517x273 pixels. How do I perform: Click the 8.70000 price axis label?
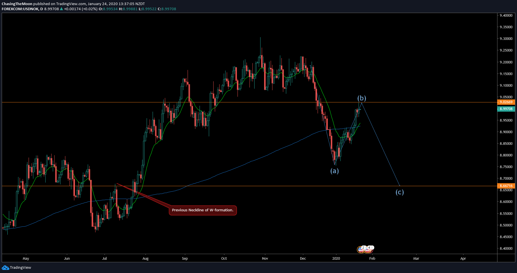tap(506, 179)
